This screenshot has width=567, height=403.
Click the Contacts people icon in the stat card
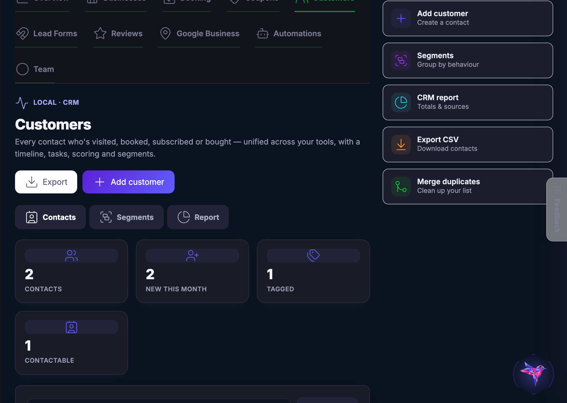(x=71, y=256)
